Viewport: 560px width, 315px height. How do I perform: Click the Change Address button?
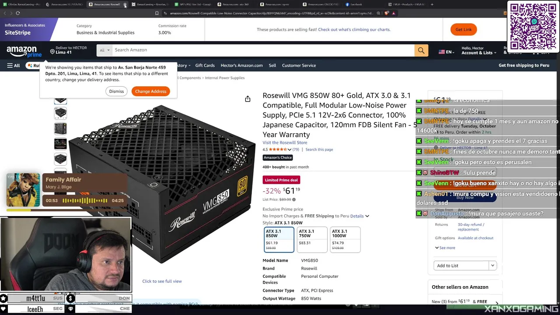pos(150,91)
